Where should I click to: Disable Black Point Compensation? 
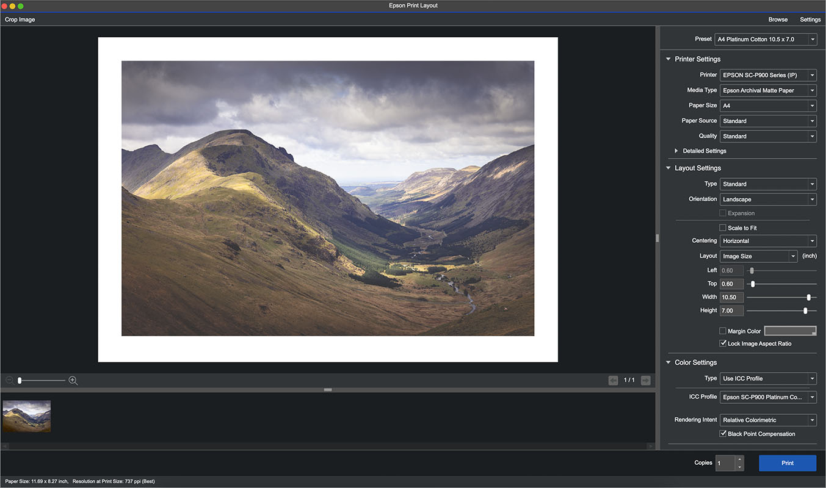pos(723,434)
